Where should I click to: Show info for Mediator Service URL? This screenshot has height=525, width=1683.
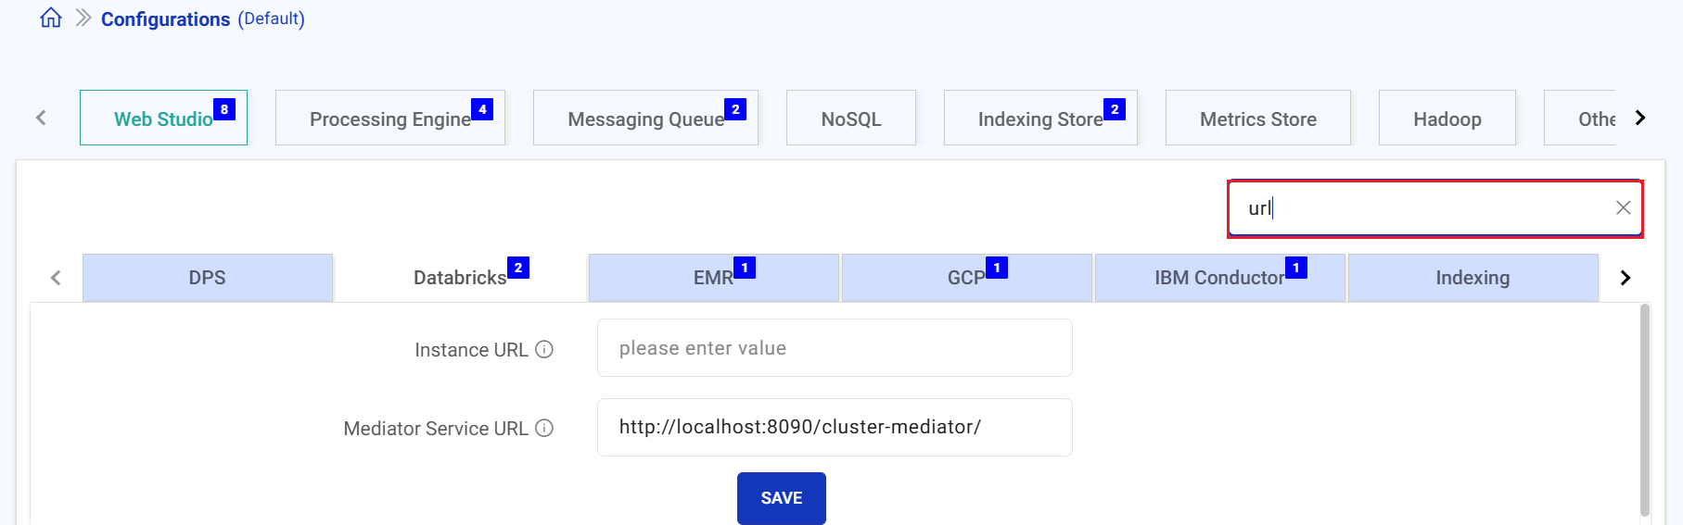pos(545,429)
